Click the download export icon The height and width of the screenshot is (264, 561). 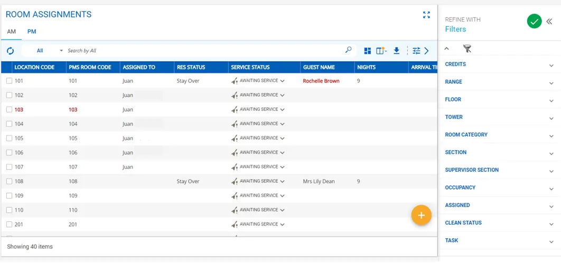click(396, 51)
